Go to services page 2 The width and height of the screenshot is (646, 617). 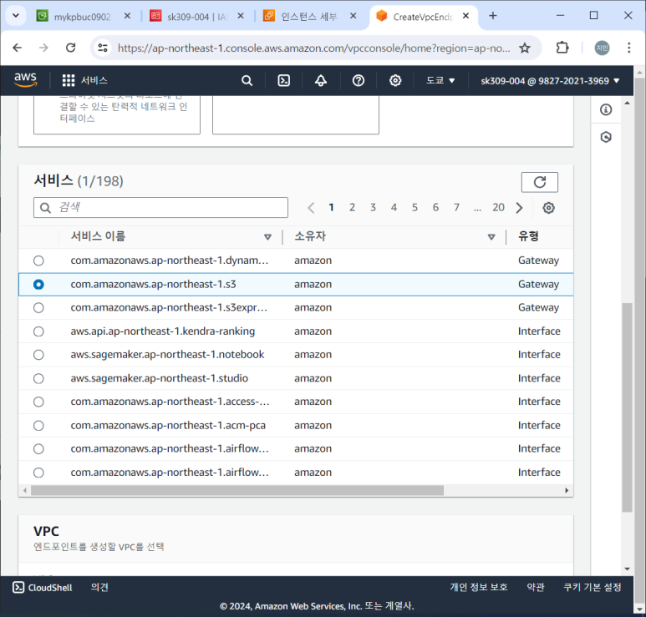(353, 207)
